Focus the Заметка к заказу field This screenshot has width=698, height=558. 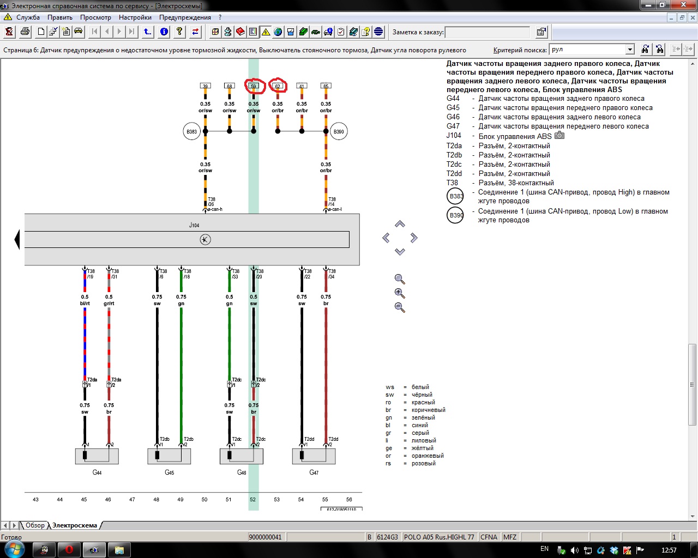tap(487, 32)
